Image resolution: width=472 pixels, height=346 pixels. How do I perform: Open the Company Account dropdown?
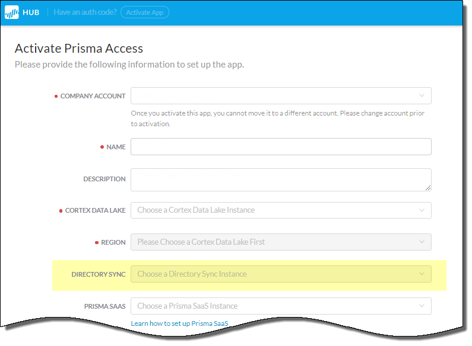pyautogui.click(x=281, y=96)
